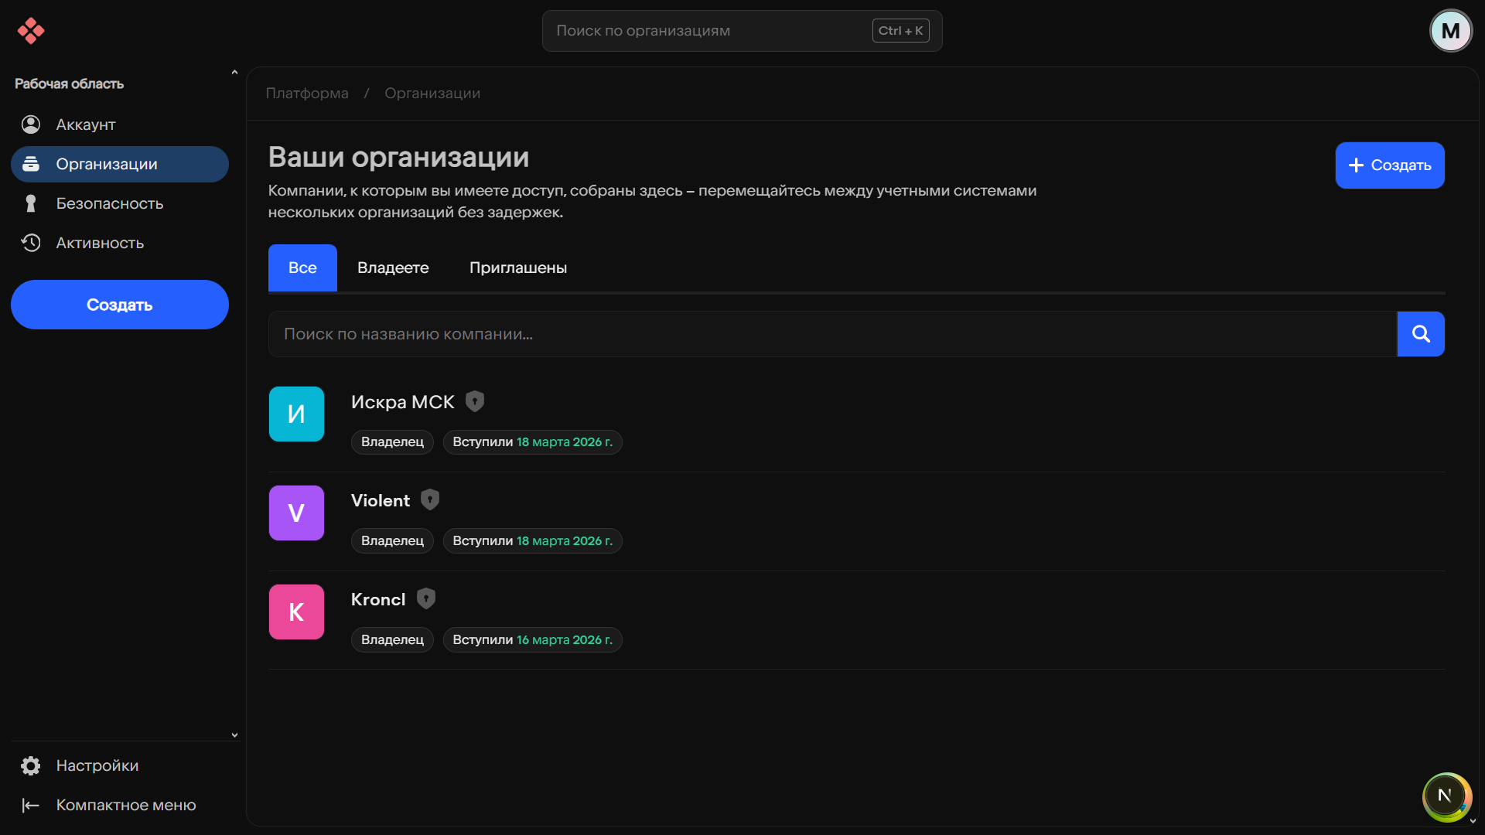
Task: Open the Аккаунт sidebar section
Action: [x=85, y=124]
